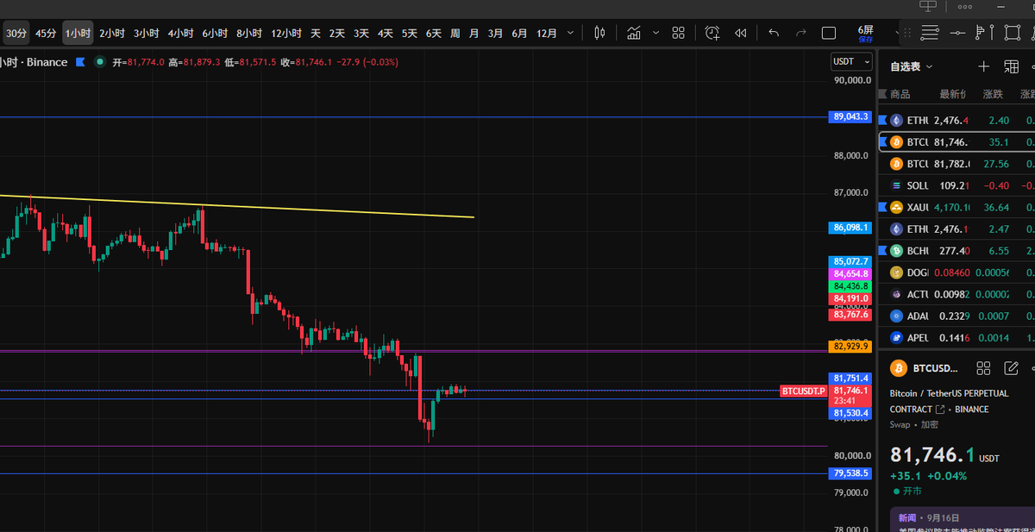Open the watchlist table view icon

1012,66
